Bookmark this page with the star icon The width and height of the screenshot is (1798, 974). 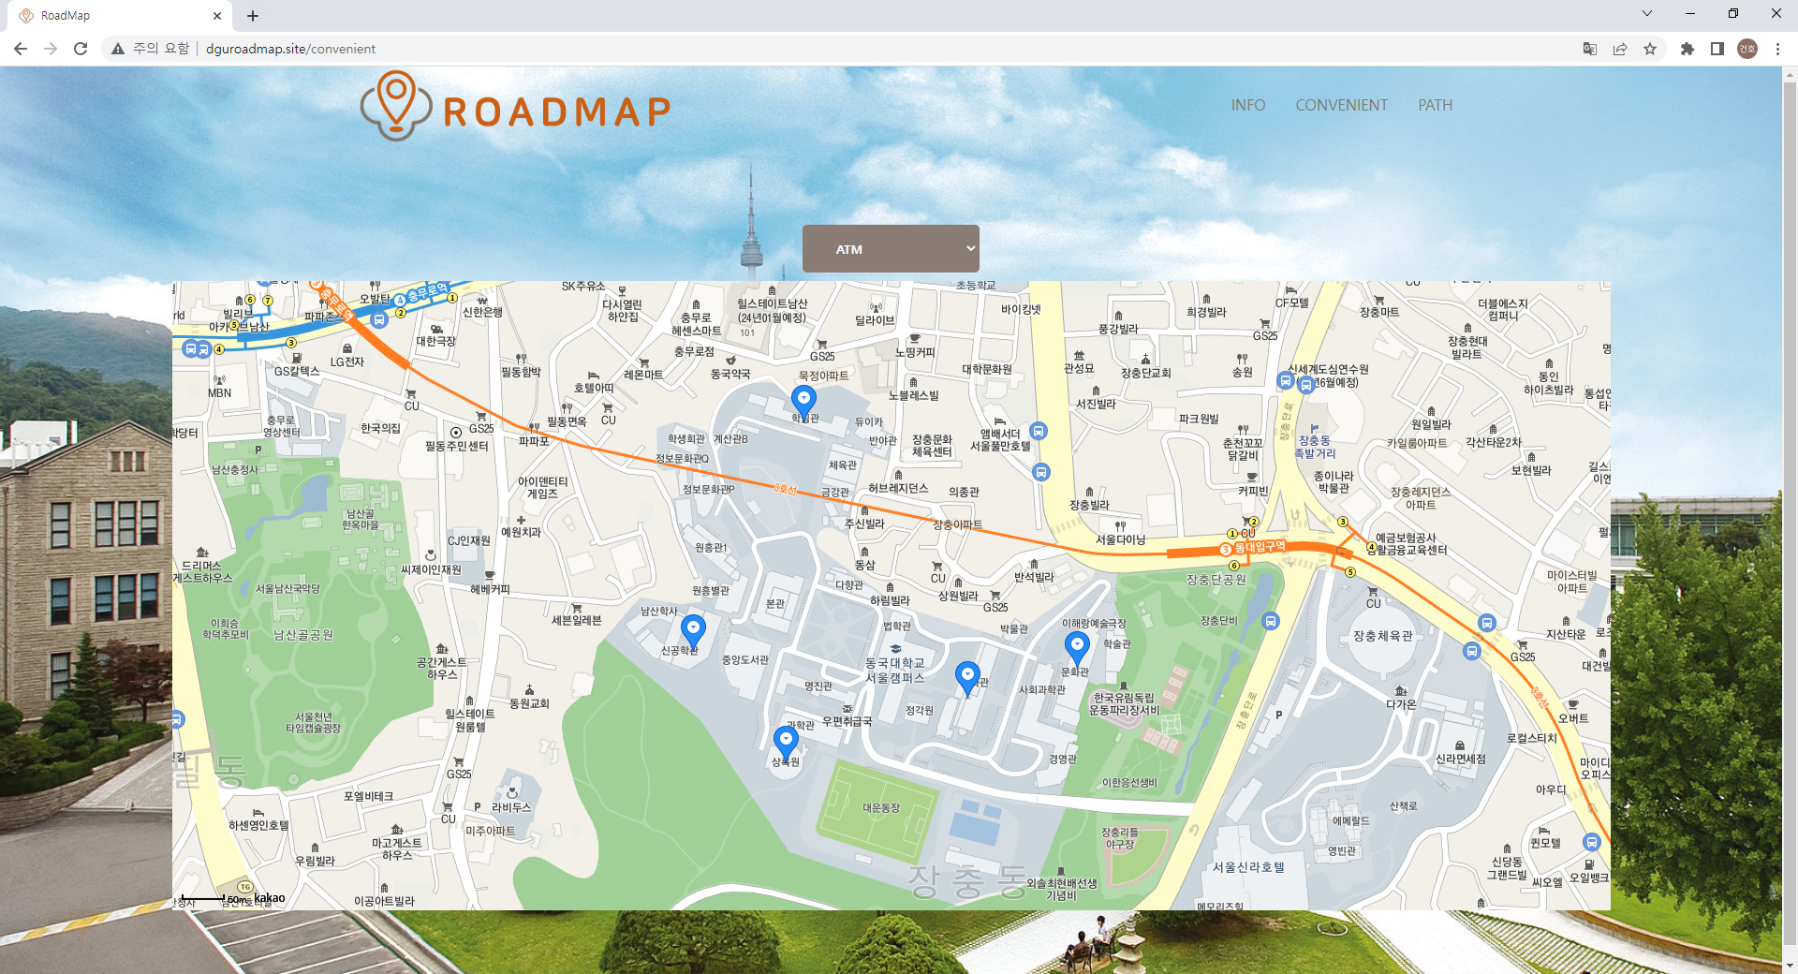[1651, 49]
